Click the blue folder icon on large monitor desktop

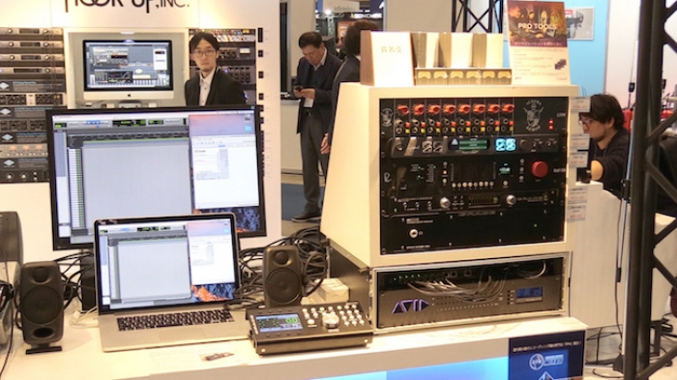249,129
